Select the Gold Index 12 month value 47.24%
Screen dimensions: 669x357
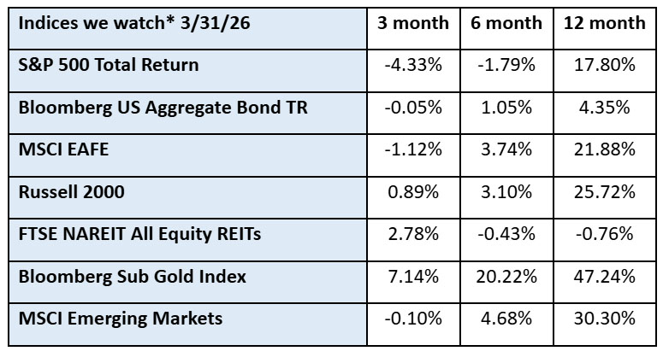[604, 277]
